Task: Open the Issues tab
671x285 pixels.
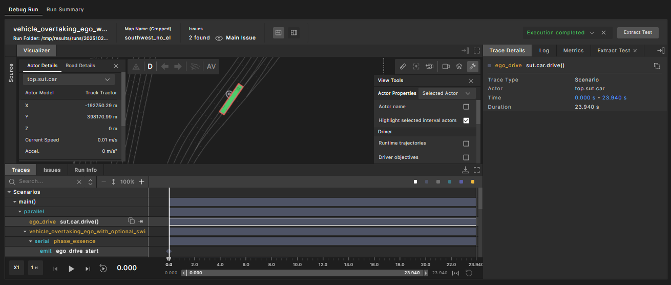Action: [x=52, y=170]
